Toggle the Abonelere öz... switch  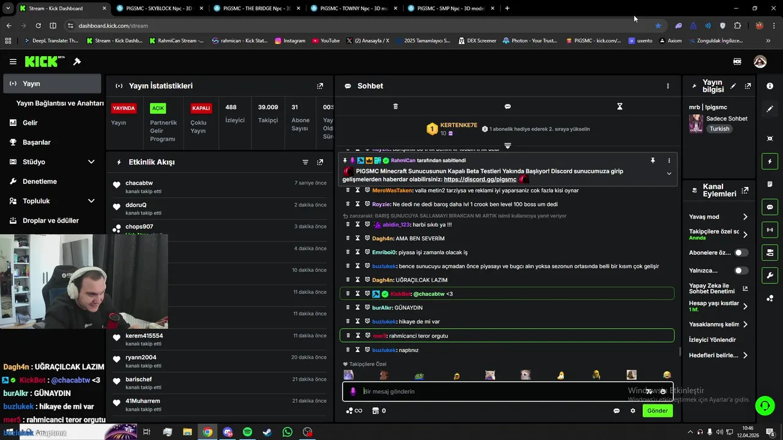click(741, 252)
